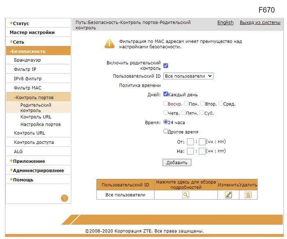Click the На minutes input field

coord(202,151)
